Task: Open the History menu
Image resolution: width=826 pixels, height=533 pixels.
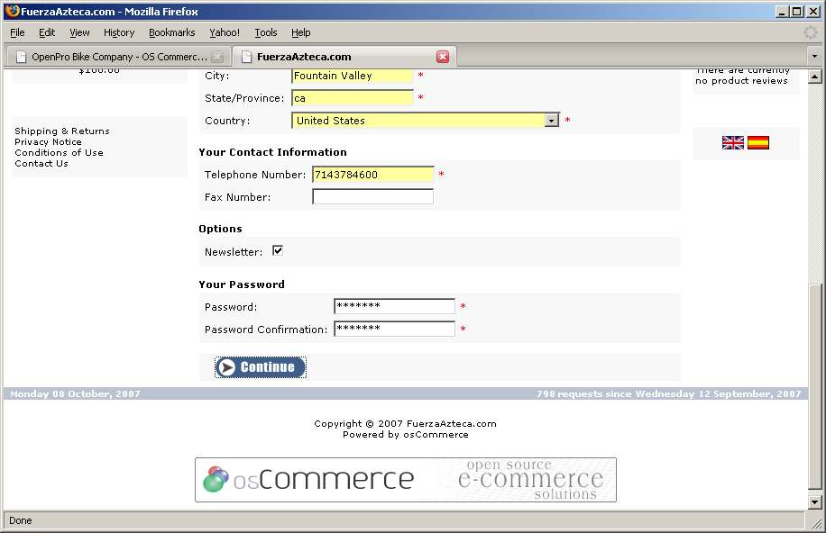Action: pyautogui.click(x=119, y=32)
